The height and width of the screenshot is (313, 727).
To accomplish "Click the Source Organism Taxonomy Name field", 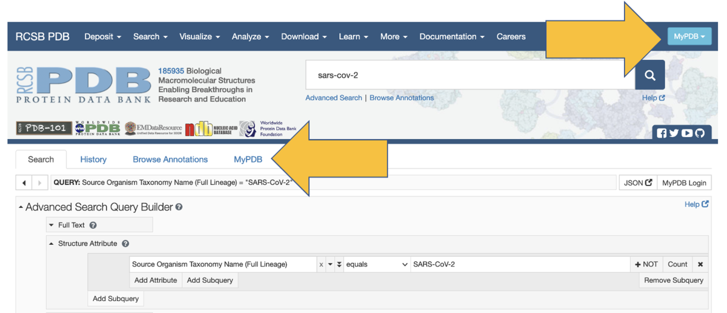I will point(224,265).
